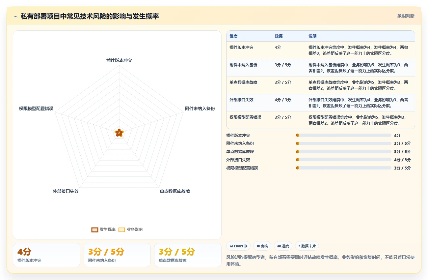This screenshot has width=428, height=280.
Task: Open the 单点数据库故障 data card
Action: (x=188, y=255)
